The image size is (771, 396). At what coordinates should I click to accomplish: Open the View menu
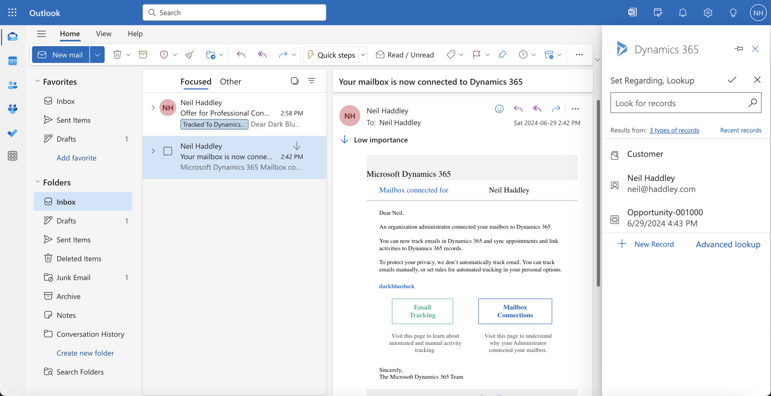click(x=103, y=34)
